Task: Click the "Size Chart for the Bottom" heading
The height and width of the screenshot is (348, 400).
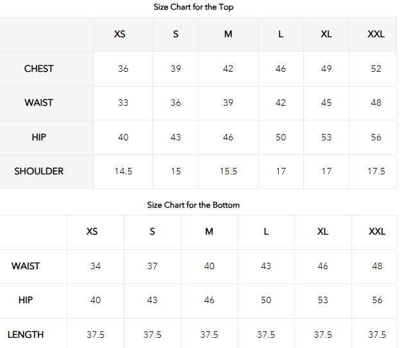Action: 193,205
